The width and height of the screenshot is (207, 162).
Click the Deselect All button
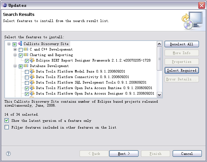coord(182,44)
